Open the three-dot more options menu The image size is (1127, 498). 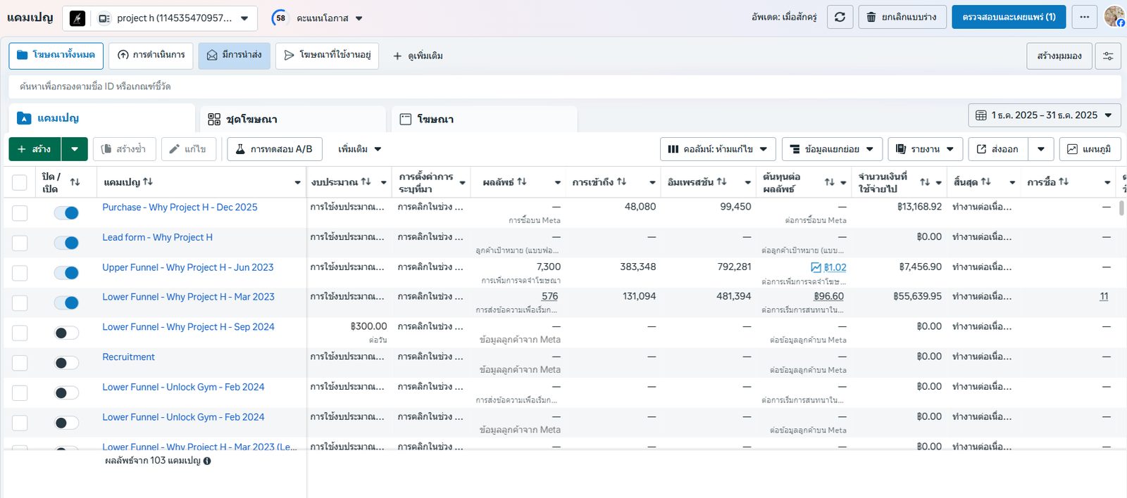(x=1085, y=17)
